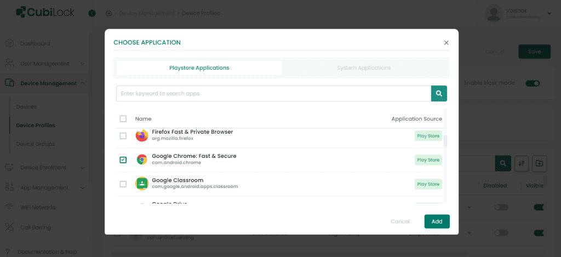Viewport: 561px width, 257px height.
Task: Click the Name column header
Action: click(x=143, y=119)
